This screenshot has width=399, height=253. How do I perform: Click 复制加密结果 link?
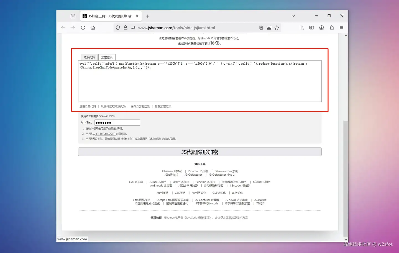tap(163, 106)
